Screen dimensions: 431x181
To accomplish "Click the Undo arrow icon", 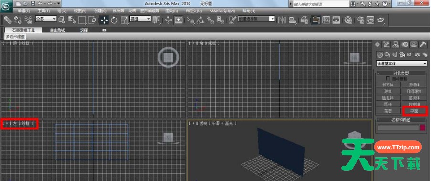I will (40, 4).
